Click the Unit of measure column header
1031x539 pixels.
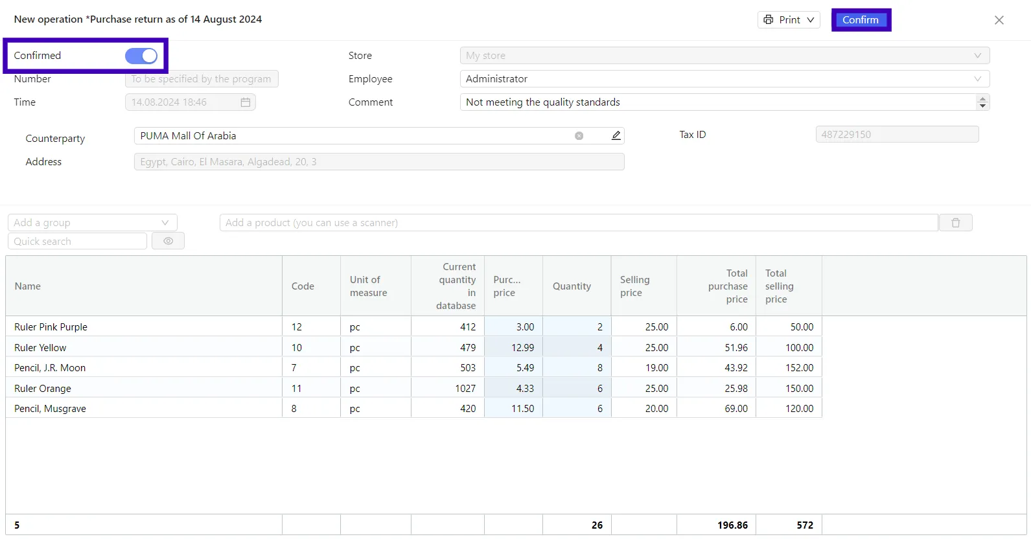376,286
